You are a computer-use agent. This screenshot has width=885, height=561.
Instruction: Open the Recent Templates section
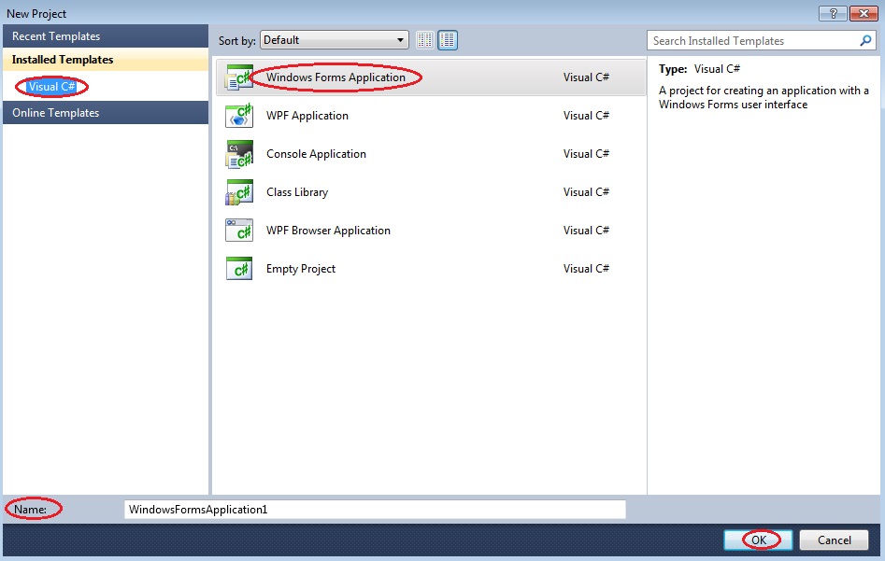tap(106, 36)
